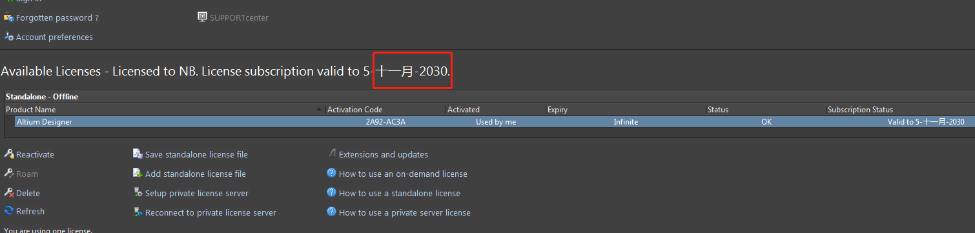Screen dimensions: 975x233
Task: Click the 'OK' status cell
Action: coord(766,122)
